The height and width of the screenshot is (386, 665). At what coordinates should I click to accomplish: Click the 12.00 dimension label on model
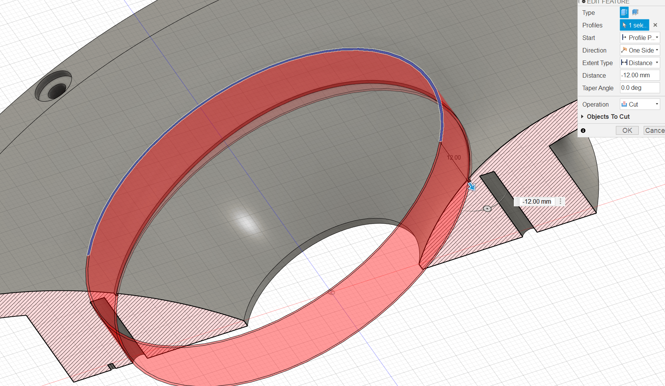[x=454, y=158]
